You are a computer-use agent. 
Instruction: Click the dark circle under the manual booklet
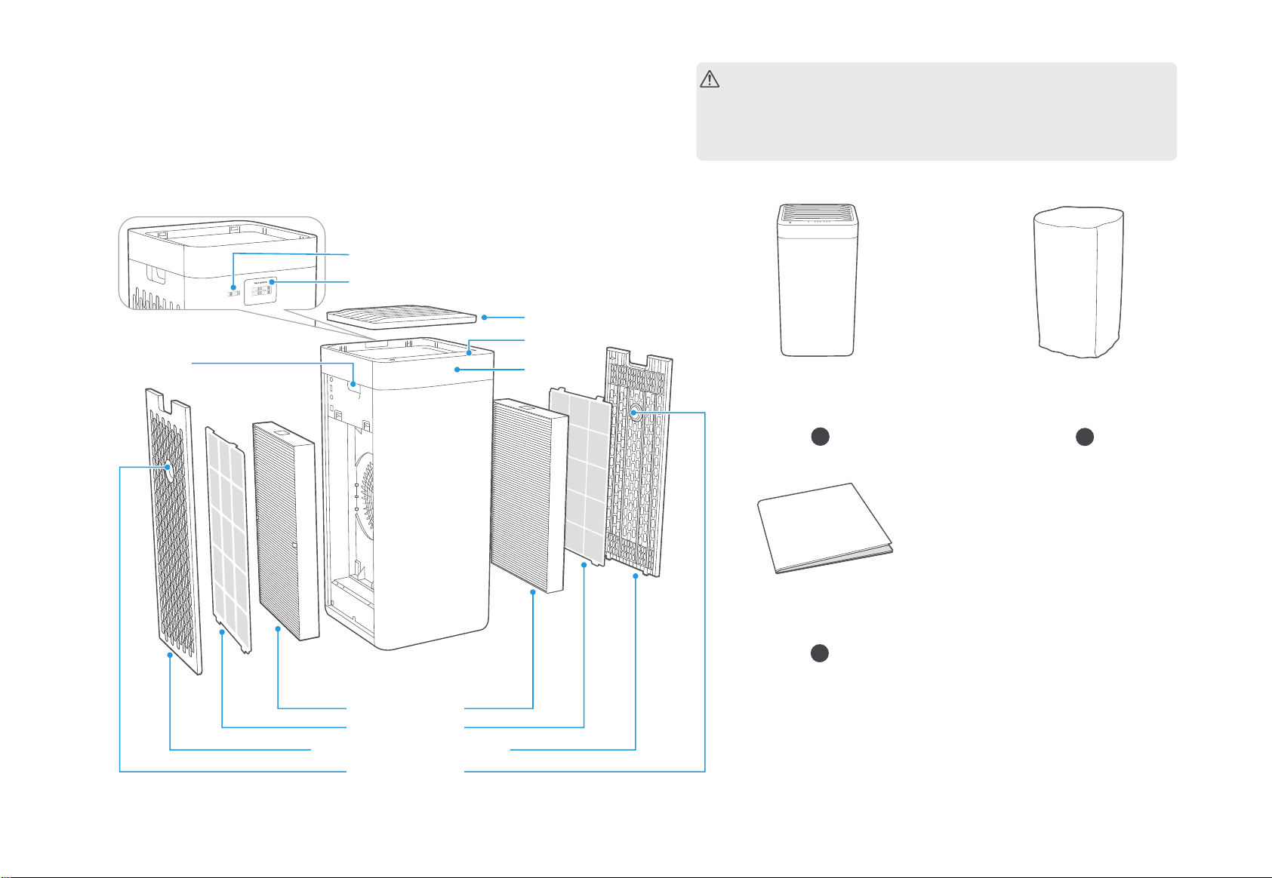(820, 653)
